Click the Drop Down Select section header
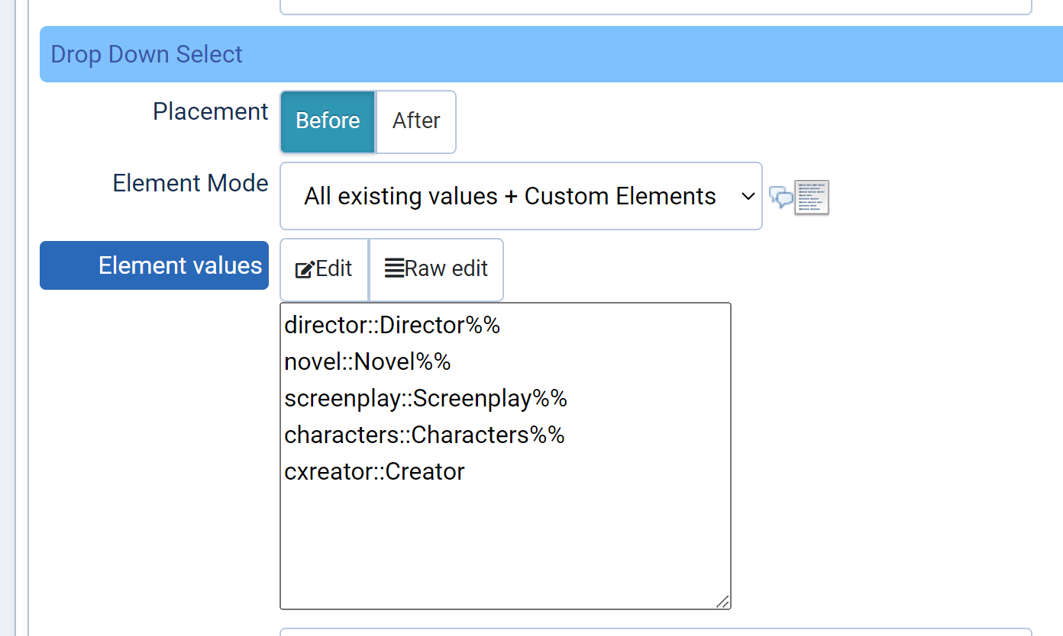Viewport: 1063px width, 636px height. pos(551,54)
